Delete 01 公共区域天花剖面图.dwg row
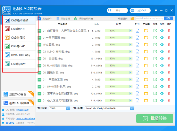Image resolution: width=177 pixels, height=131 pixels. (x=169, y=100)
